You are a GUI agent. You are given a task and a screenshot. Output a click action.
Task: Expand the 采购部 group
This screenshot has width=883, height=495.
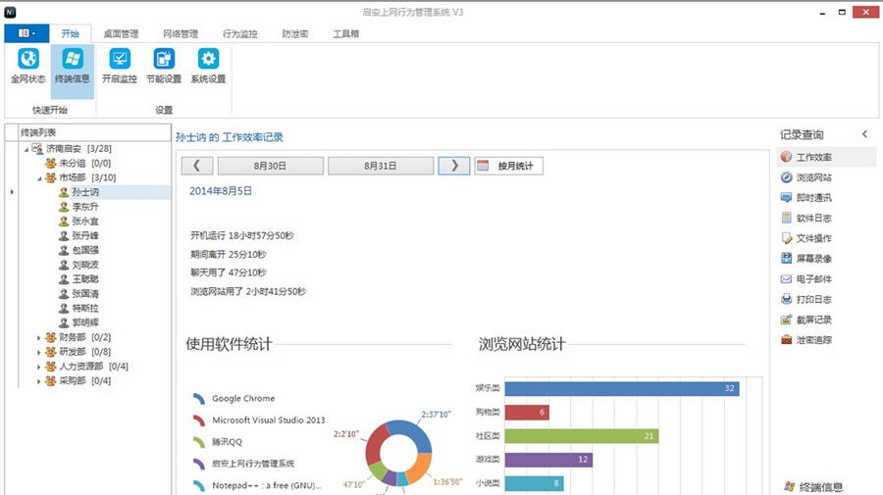(39, 381)
